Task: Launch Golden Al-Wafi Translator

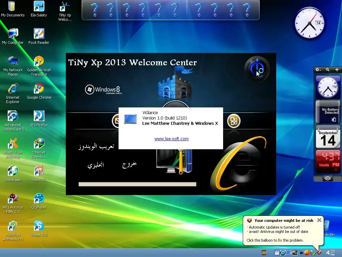Action: tap(39, 66)
